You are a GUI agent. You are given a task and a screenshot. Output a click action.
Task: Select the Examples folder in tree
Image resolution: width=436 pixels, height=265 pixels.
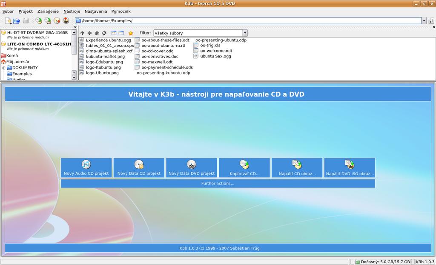click(22, 74)
